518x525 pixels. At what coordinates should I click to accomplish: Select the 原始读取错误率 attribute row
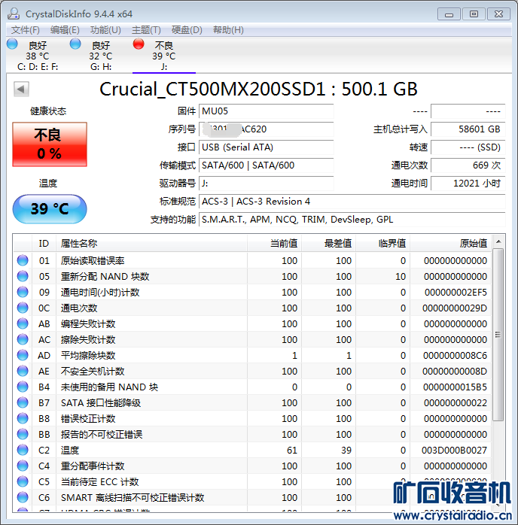252,260
